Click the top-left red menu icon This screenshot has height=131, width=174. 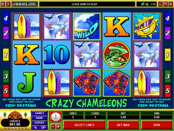click(x=3, y=4)
